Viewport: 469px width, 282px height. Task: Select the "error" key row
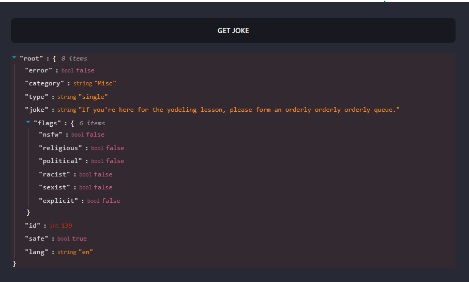[x=59, y=70]
